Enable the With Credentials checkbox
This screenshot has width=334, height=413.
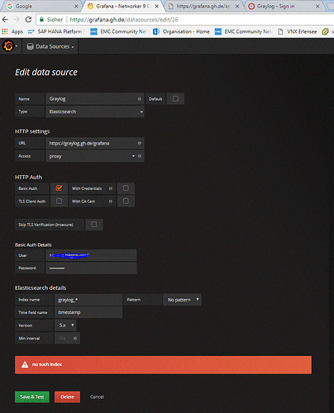point(126,188)
